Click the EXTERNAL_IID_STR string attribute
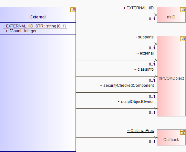Viewport: 186px width, 152px height. pos(35,26)
